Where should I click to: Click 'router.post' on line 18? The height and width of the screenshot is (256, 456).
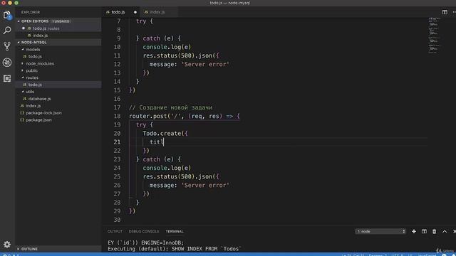click(x=147, y=116)
